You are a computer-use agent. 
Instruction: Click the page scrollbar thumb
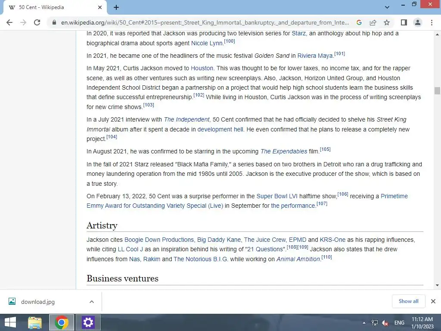click(437, 91)
